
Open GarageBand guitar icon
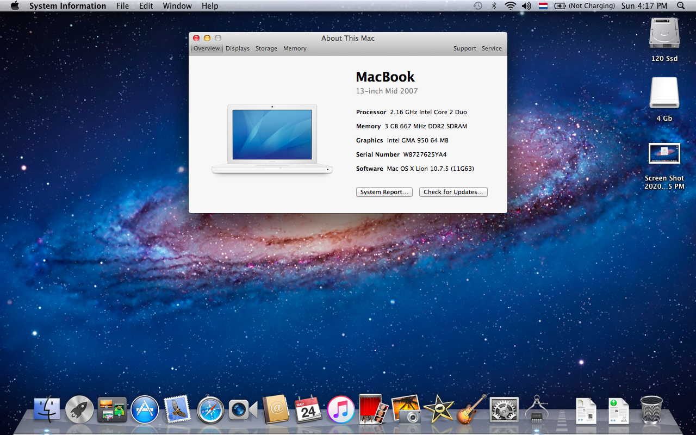471,409
